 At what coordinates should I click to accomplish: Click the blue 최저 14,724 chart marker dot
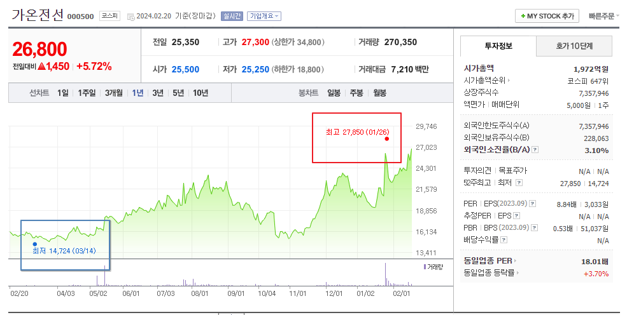(x=35, y=244)
